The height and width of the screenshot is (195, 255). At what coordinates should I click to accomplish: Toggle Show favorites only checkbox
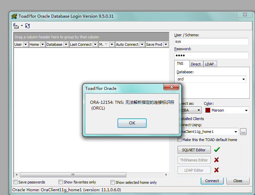point(61,182)
